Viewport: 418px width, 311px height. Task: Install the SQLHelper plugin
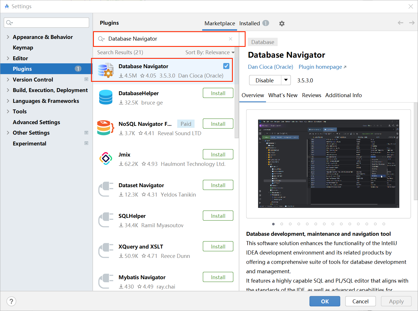pyautogui.click(x=218, y=216)
